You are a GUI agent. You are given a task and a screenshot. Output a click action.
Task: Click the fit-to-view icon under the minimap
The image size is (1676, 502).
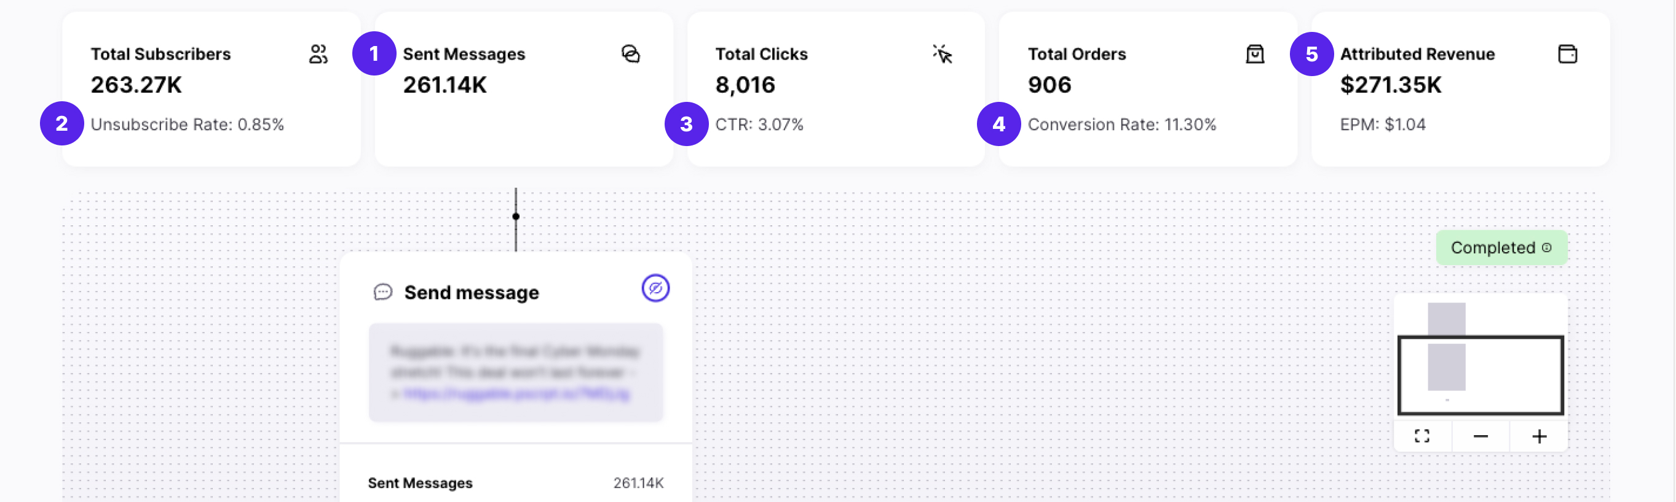pyautogui.click(x=1422, y=436)
